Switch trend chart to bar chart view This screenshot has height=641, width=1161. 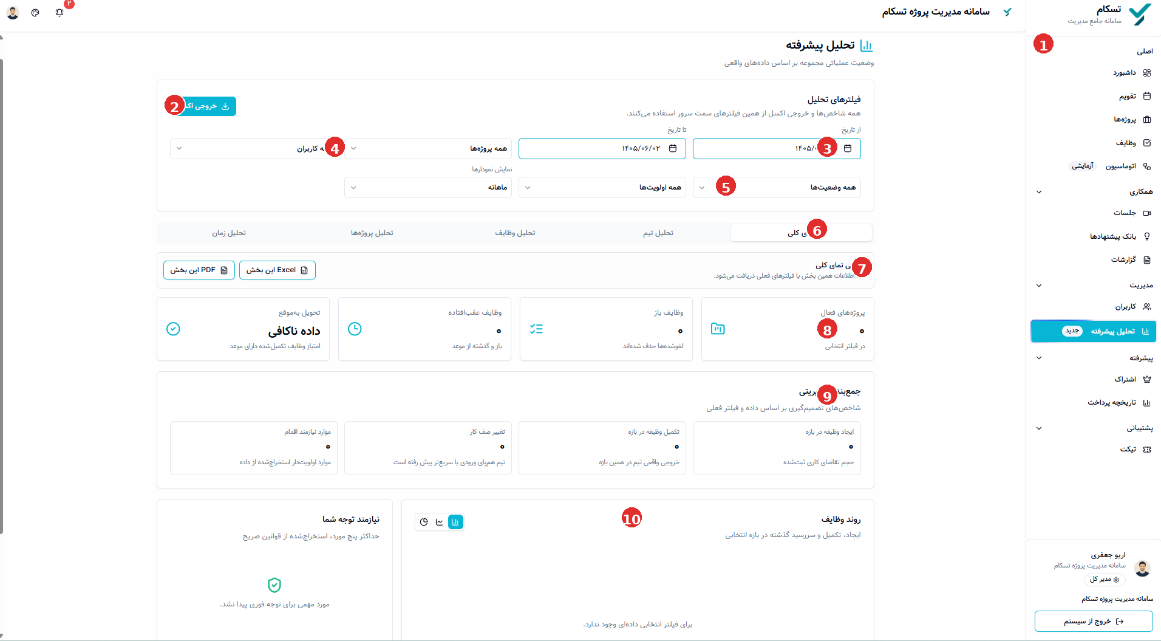(455, 522)
